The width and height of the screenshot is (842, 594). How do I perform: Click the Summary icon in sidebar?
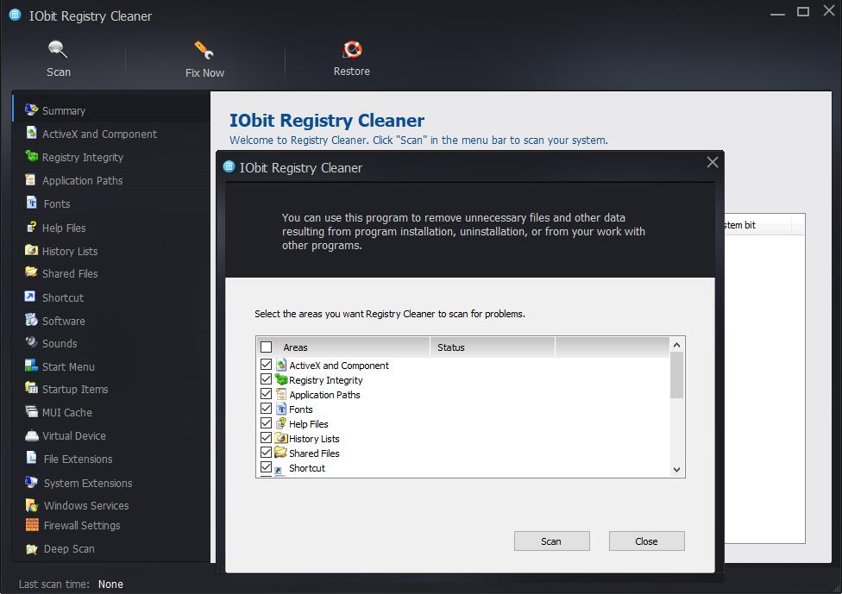coord(31,110)
